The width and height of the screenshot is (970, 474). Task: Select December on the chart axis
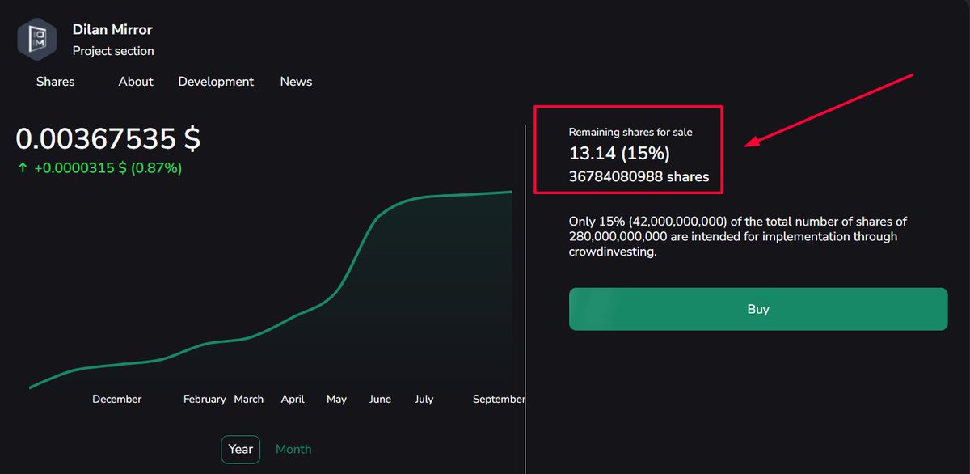116,399
